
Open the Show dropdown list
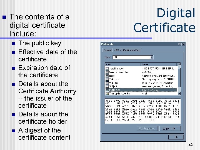(152, 57)
